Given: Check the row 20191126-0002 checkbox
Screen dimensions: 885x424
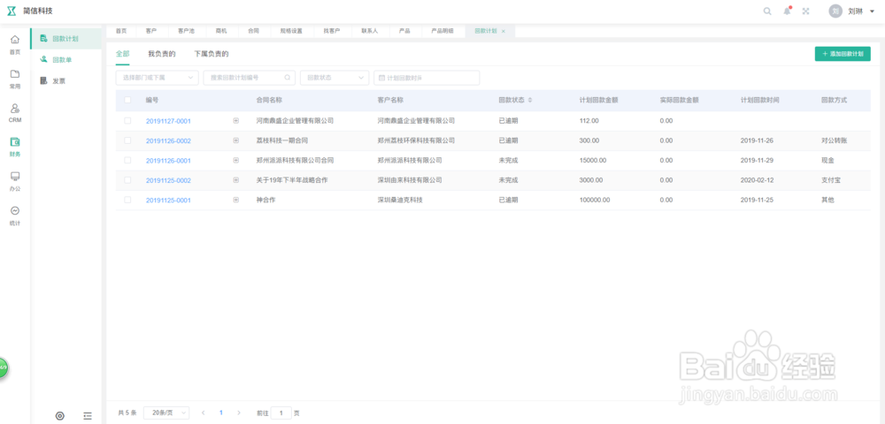Looking at the screenshot, I should (127, 140).
